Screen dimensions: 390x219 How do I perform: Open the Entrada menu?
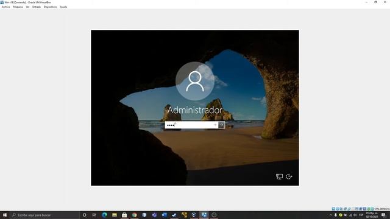[37, 7]
